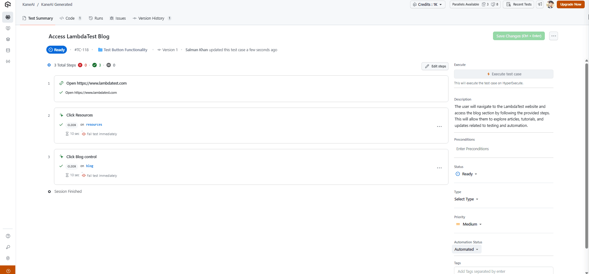Open the three-dot menu beside Save Changes
This screenshot has height=274, width=589.
point(553,36)
